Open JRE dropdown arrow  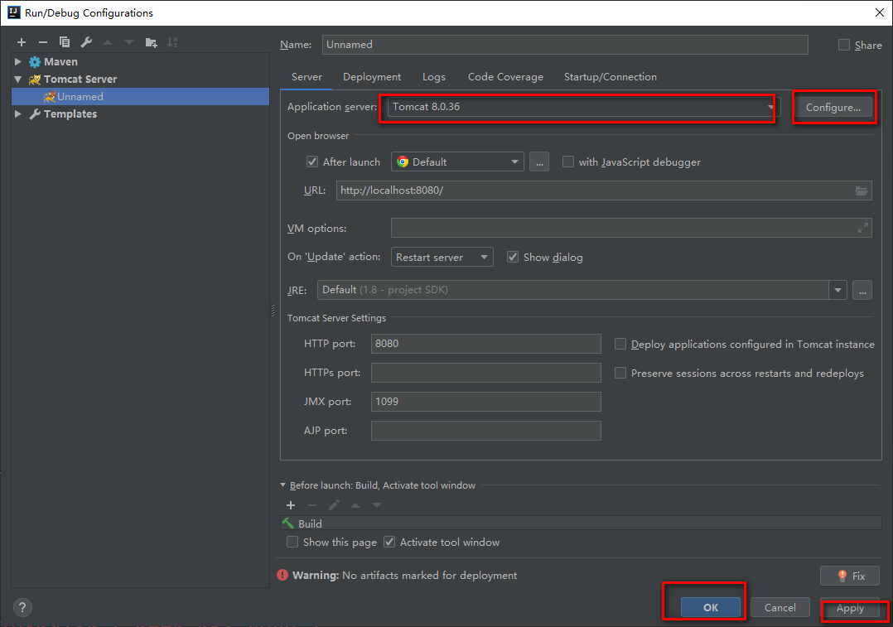pos(837,291)
